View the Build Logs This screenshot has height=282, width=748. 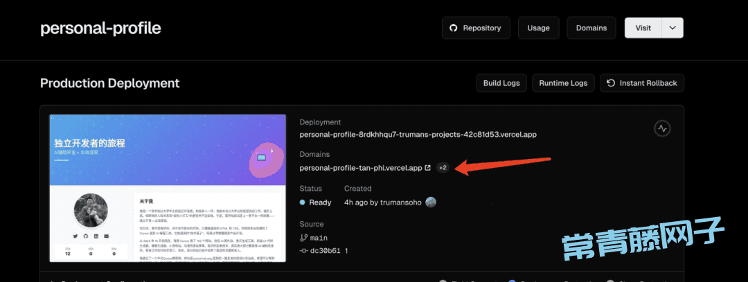(501, 83)
